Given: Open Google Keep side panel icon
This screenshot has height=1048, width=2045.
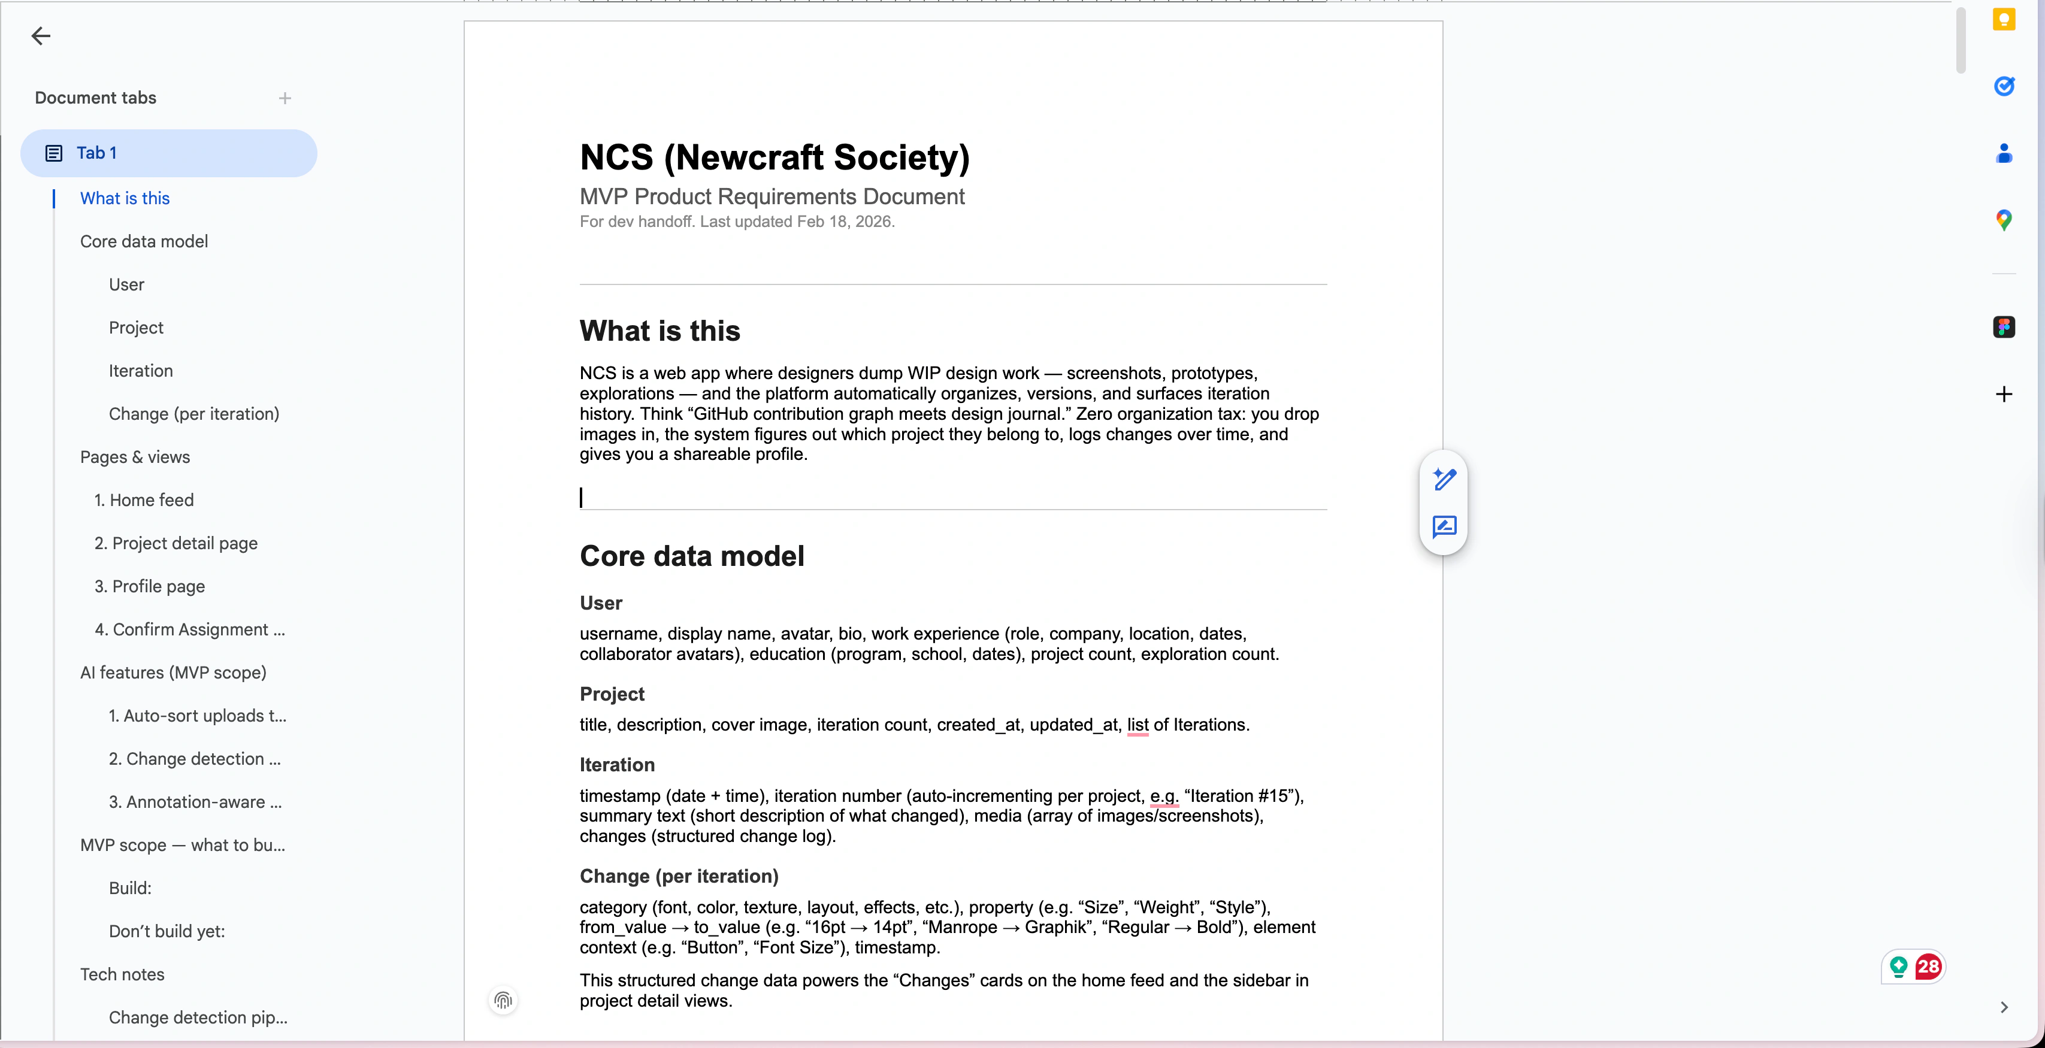Looking at the screenshot, I should pos(2004,20).
